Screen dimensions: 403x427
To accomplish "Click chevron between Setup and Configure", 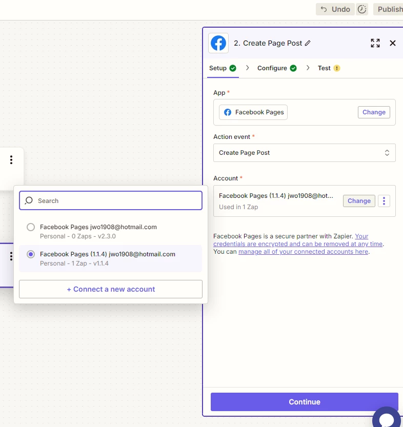I will tap(247, 68).
